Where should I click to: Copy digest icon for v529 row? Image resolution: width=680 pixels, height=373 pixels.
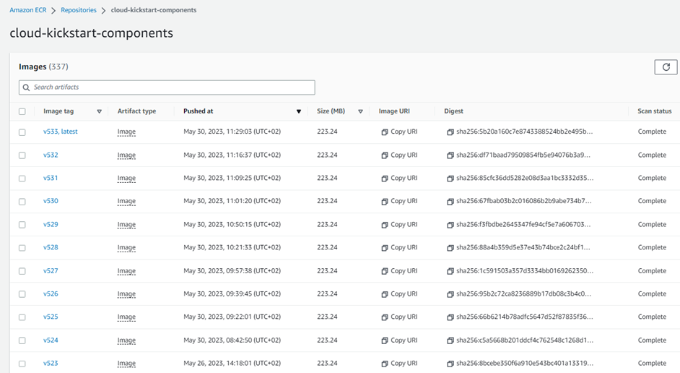point(450,225)
